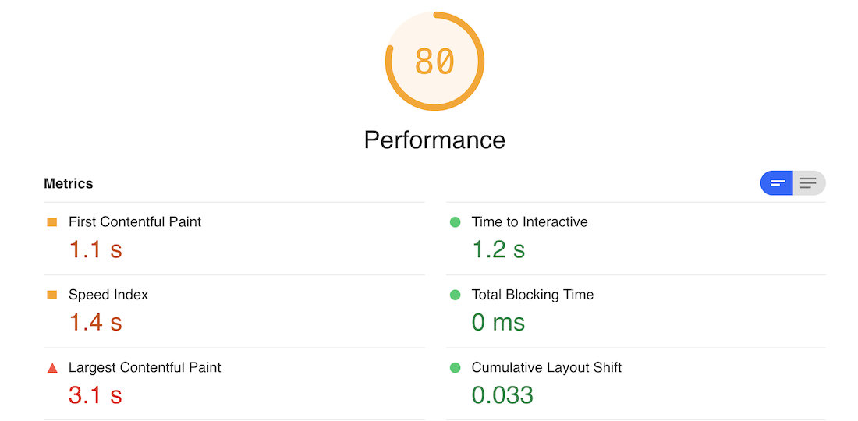This screenshot has width=858, height=421.
Task: Click the Performance score gauge showing 80
Action: [434, 62]
